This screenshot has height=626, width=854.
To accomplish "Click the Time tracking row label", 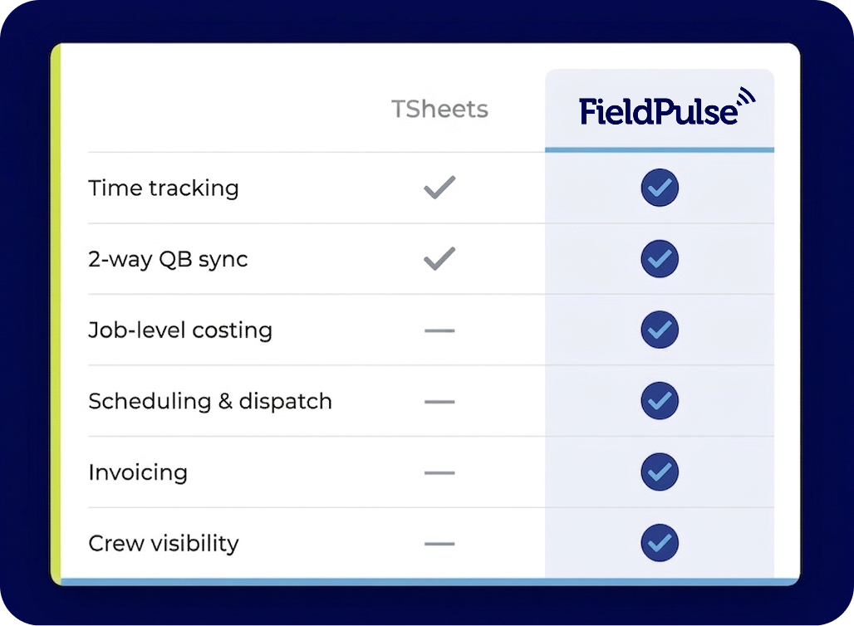I will click(x=164, y=188).
